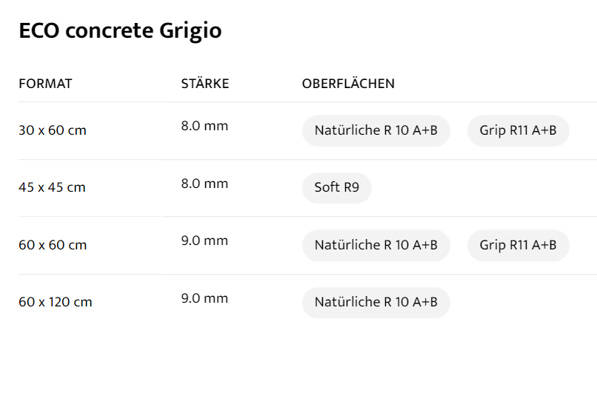Select the 45 x 45 cm format
597x396 pixels.
52,187
